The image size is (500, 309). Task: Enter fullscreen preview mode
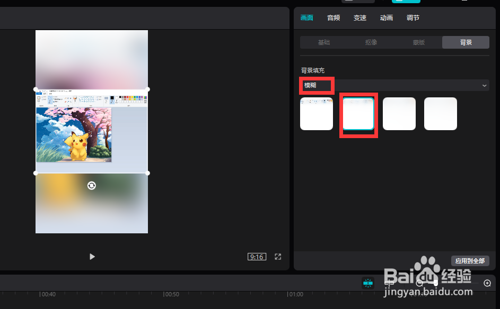(x=278, y=257)
